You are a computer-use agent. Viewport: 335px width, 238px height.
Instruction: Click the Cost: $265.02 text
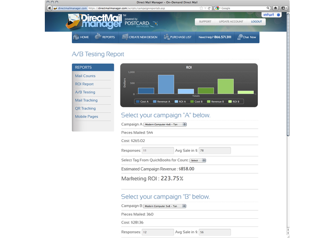[133, 141]
